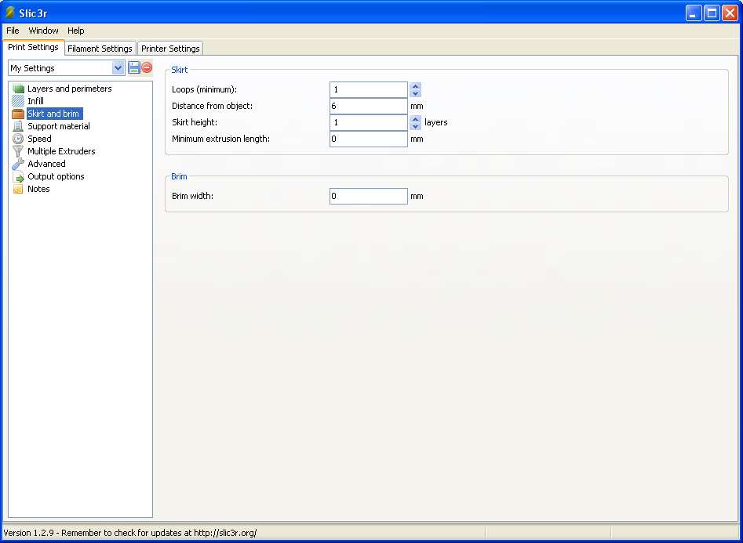743x543 pixels.
Task: Click the "Minimum extrusion length:" label
Action: 220,139
